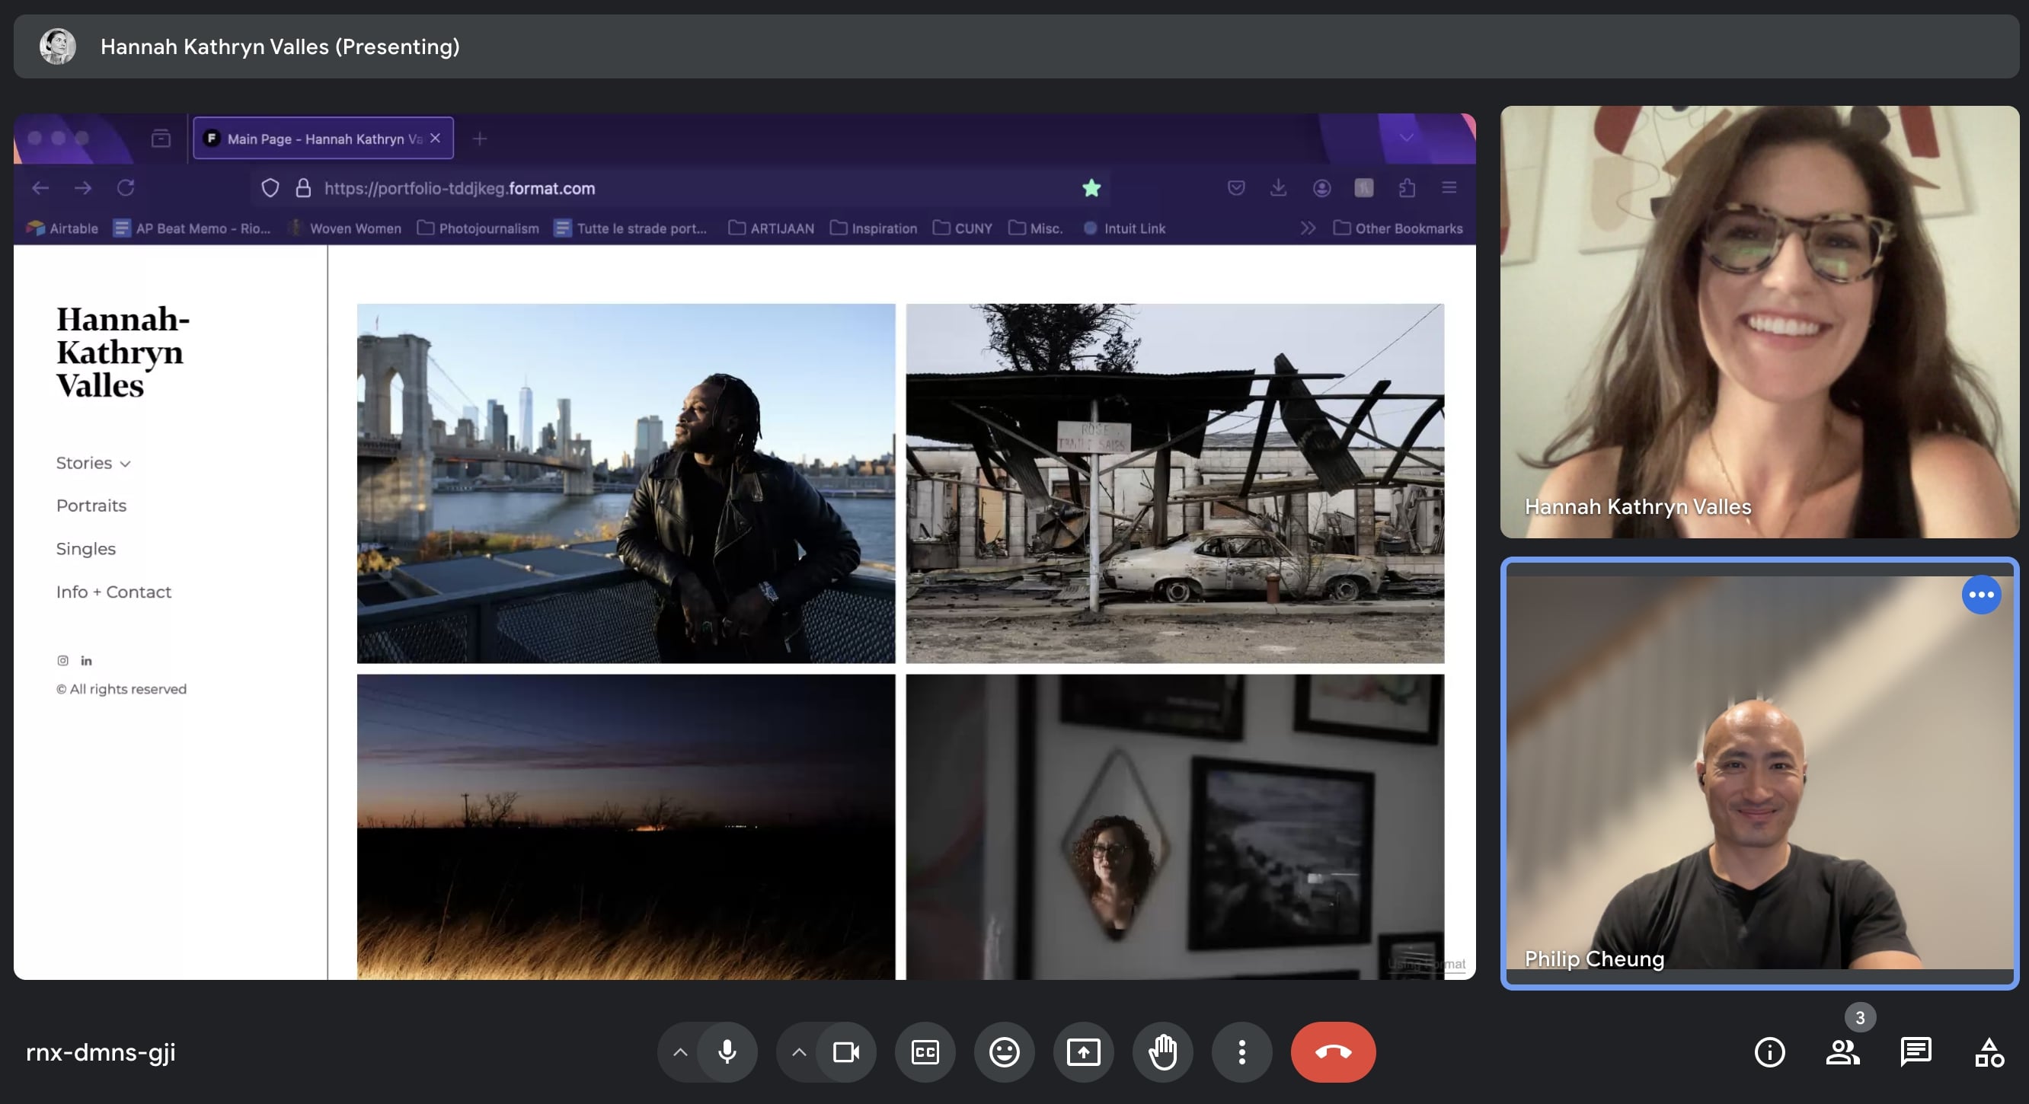Image resolution: width=2029 pixels, height=1104 pixels.
Task: Go to the Portraits page
Action: point(91,506)
